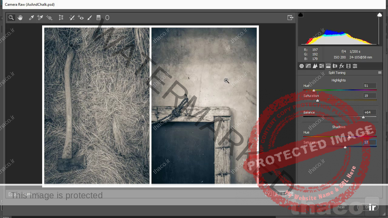Click the "24-105@58 mm" lens readout

pyautogui.click(x=361, y=57)
